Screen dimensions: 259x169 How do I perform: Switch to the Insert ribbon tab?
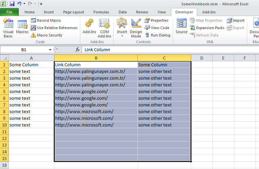click(49, 12)
